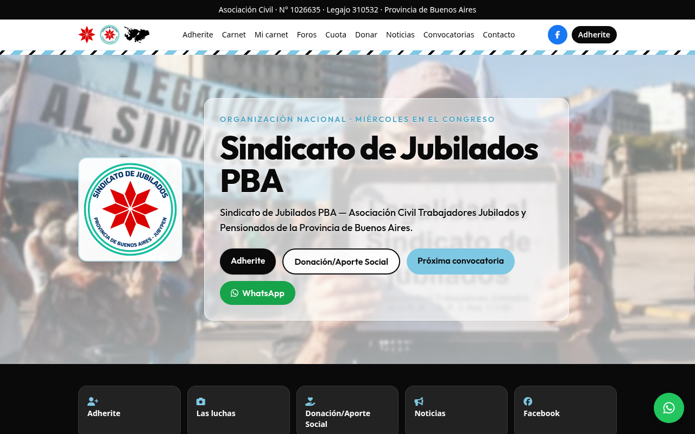The width and height of the screenshot is (695, 434).
Task: Click the black Adherite button in header
Action: [x=594, y=35]
